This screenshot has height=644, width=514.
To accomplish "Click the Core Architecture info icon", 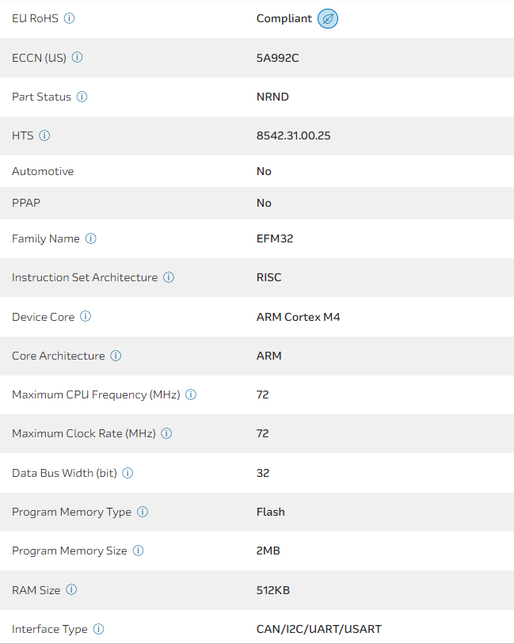I will click(116, 356).
